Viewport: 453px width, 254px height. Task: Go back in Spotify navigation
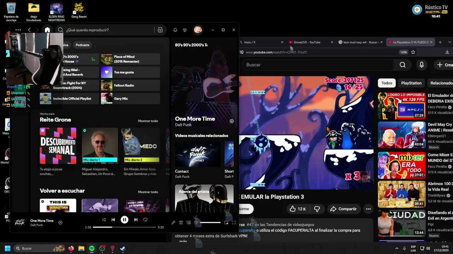click(x=29, y=30)
